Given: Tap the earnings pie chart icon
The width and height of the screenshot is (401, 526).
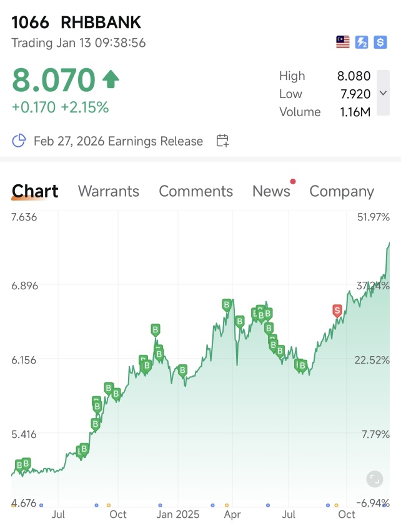Looking at the screenshot, I should click(19, 141).
